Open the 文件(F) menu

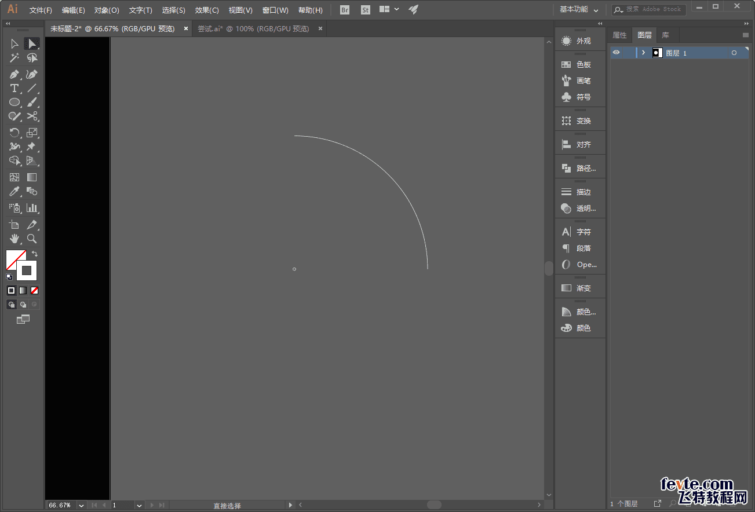tap(41, 10)
